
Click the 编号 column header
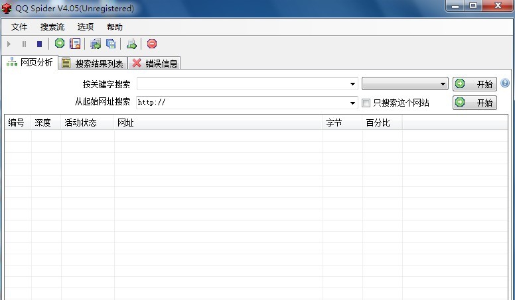pyautogui.click(x=18, y=123)
